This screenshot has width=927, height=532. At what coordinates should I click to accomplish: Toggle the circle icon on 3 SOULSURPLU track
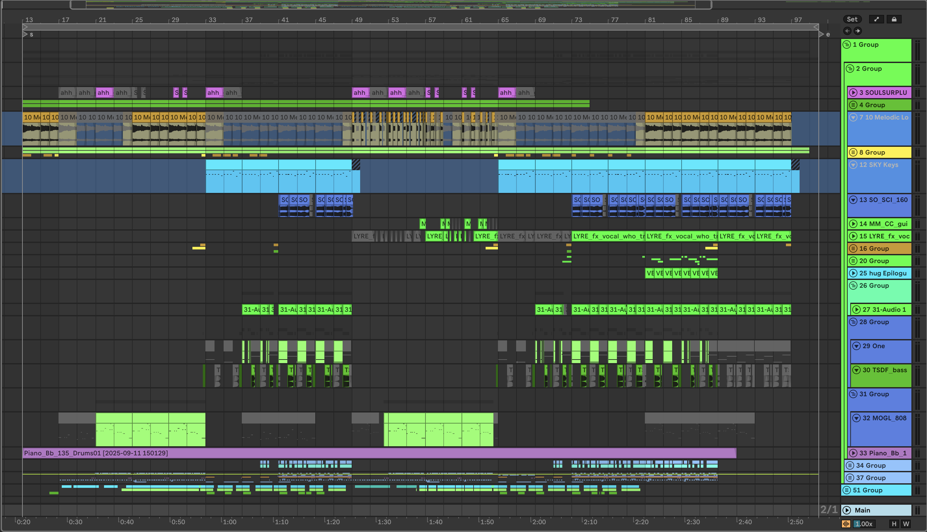click(853, 93)
